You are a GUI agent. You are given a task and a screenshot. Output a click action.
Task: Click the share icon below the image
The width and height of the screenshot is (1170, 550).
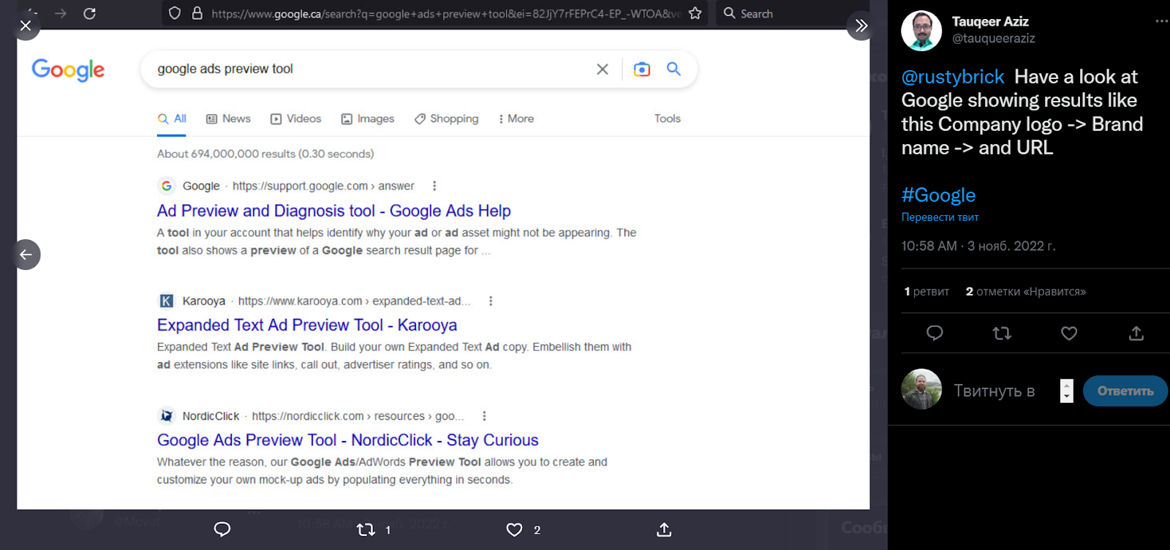(664, 530)
